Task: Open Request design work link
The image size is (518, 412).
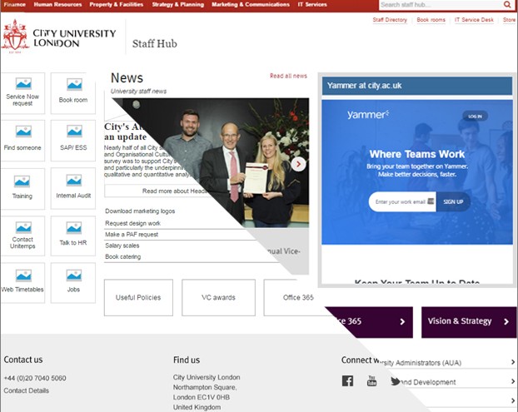Action: coord(132,223)
